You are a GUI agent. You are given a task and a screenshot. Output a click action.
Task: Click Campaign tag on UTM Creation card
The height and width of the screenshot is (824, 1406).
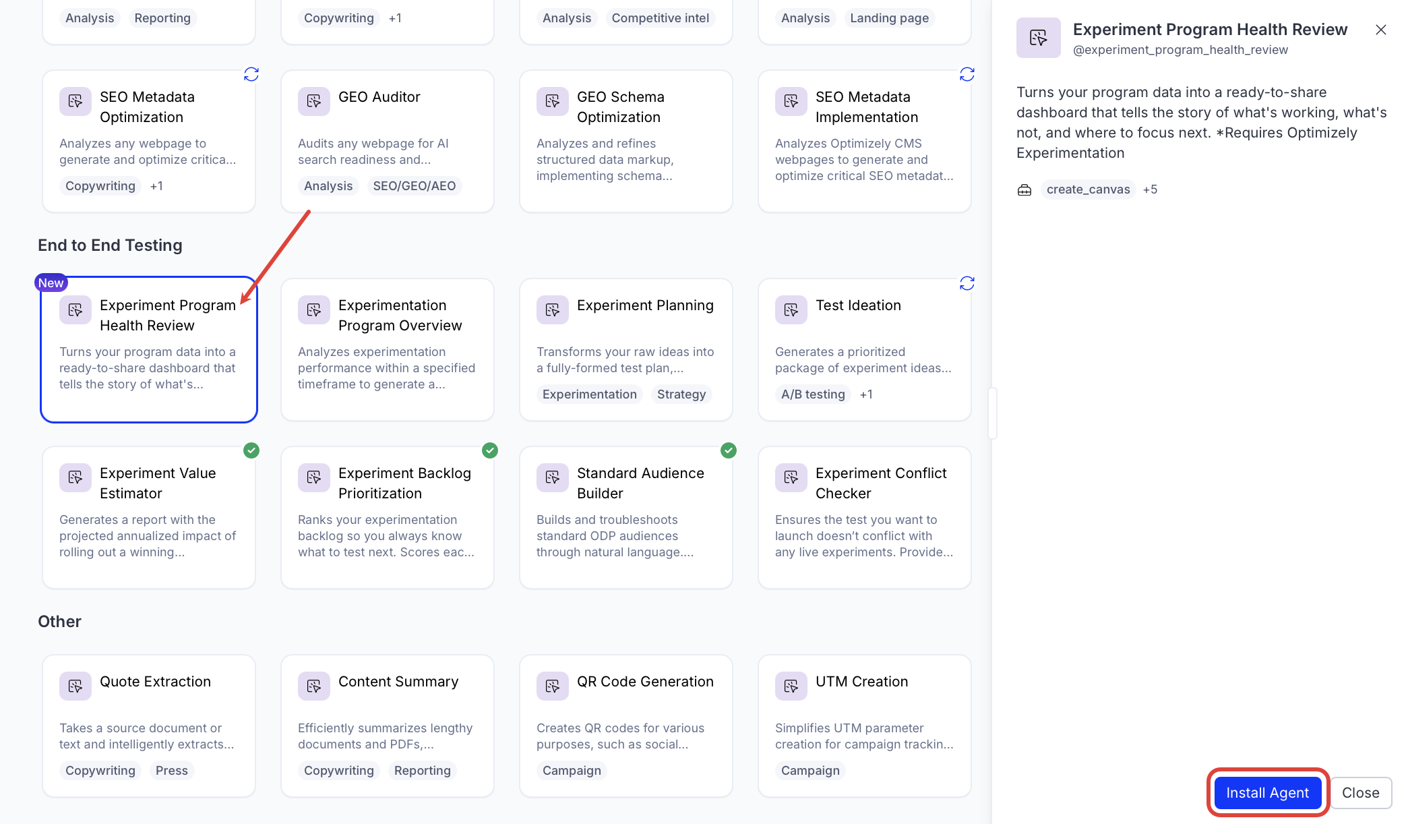(x=810, y=771)
